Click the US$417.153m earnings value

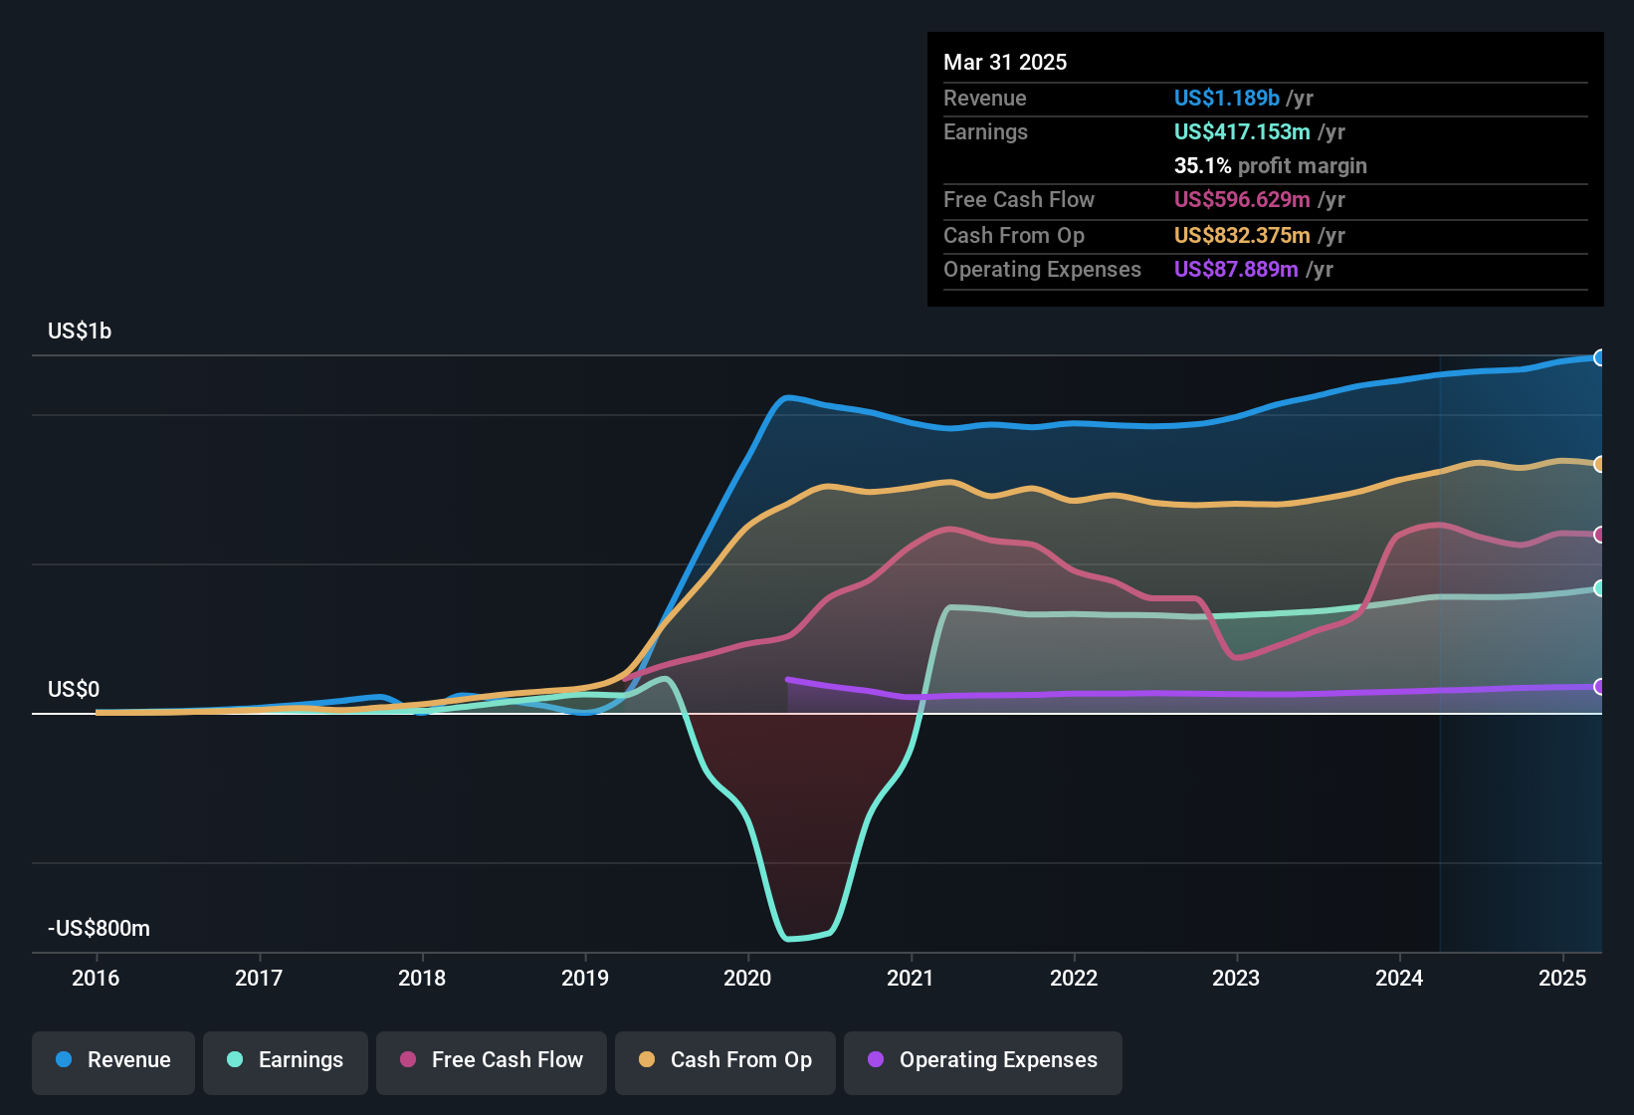(x=1242, y=132)
